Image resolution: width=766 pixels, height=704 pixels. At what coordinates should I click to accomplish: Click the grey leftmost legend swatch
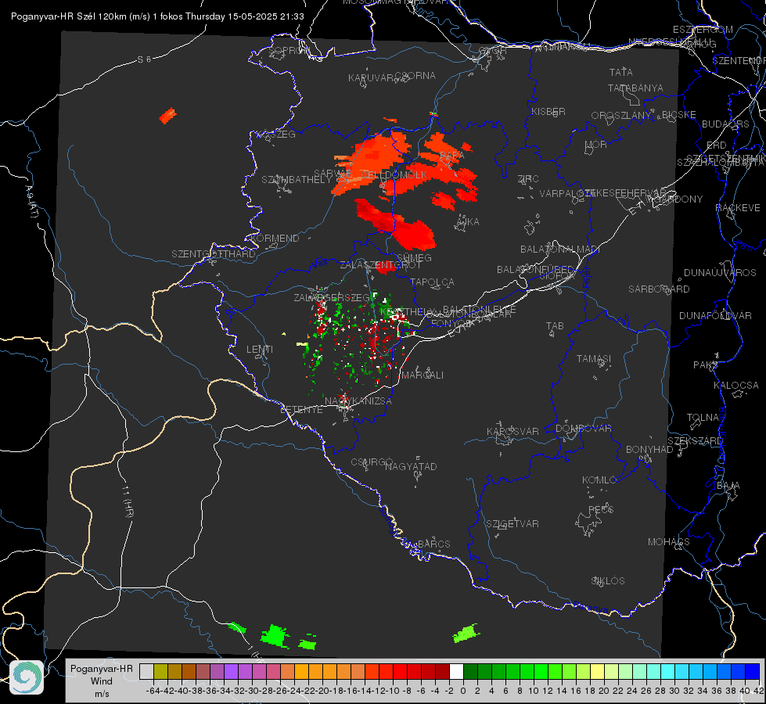click(x=146, y=671)
